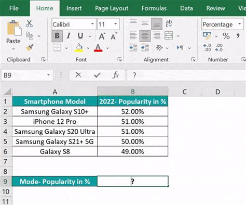Toggle Italic formatting
246x205 pixels.
(69, 36)
